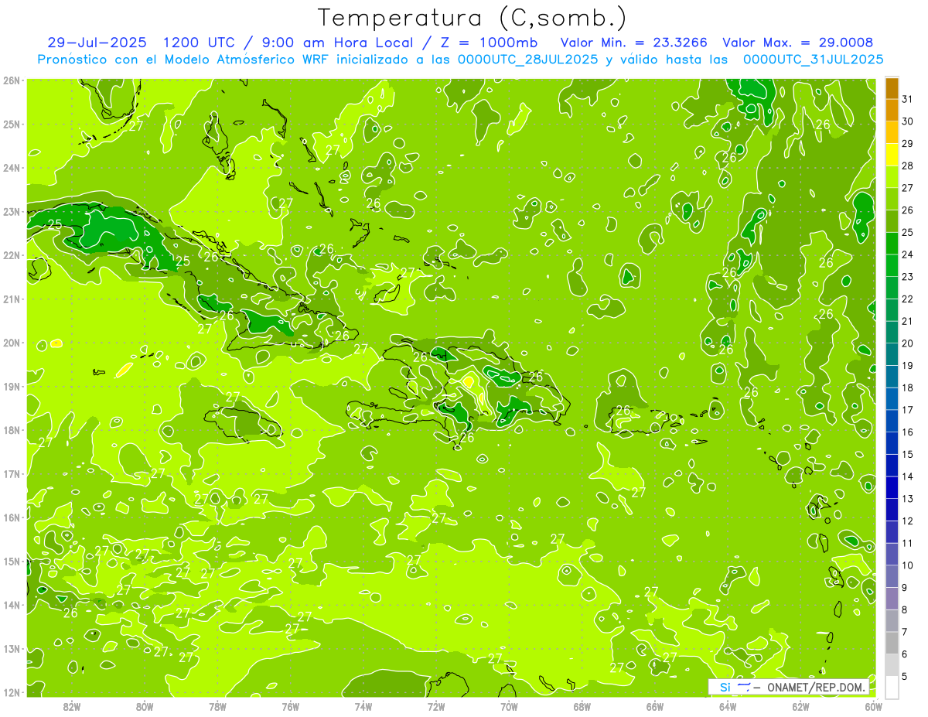Click initialization time '0000UTC_28JUL2025'

pyautogui.click(x=527, y=59)
